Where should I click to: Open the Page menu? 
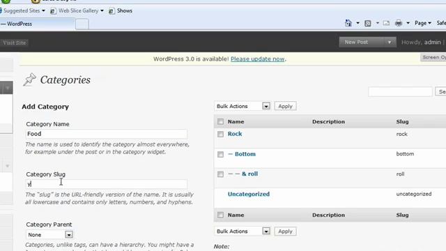click(423, 23)
